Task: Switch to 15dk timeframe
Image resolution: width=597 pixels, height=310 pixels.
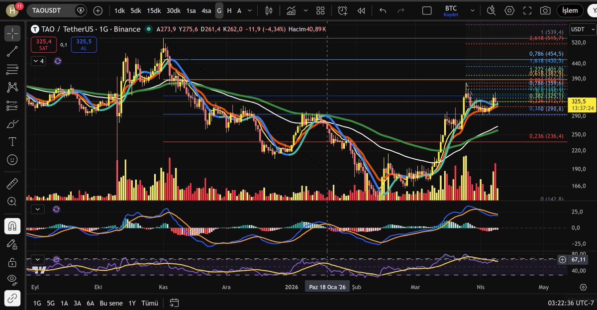Action: pos(154,10)
